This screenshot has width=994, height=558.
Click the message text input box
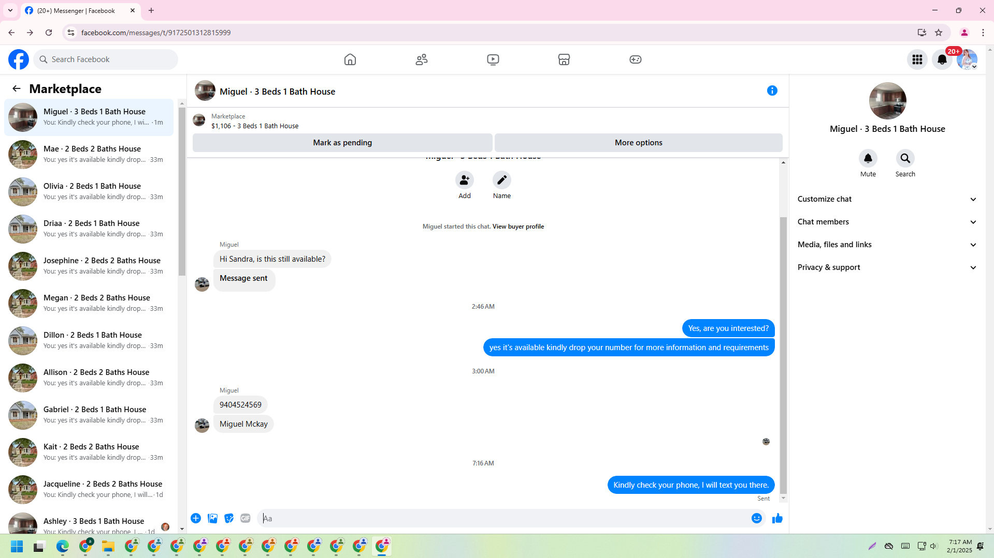pos(502,518)
